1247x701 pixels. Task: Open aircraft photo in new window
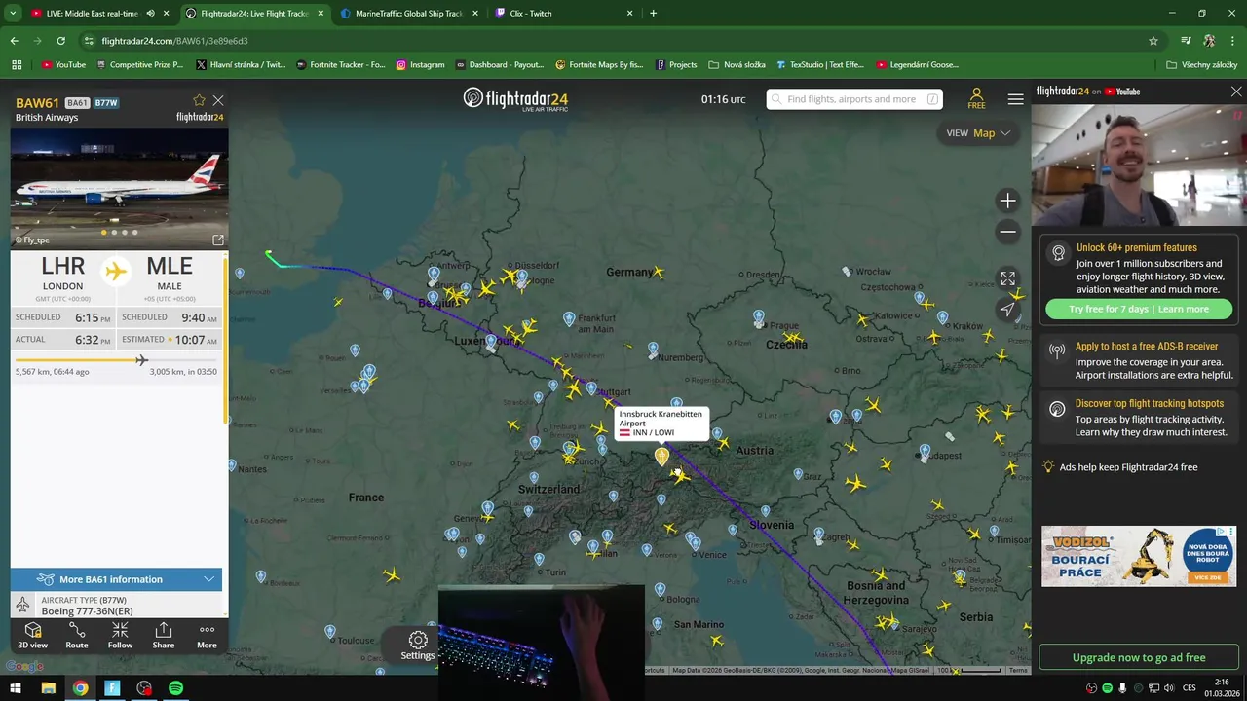point(218,240)
